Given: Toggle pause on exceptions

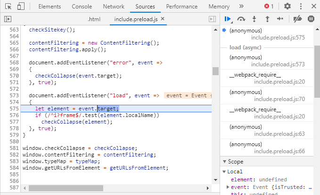Looking at the screenshot, I should pyautogui.click(x=311, y=19).
